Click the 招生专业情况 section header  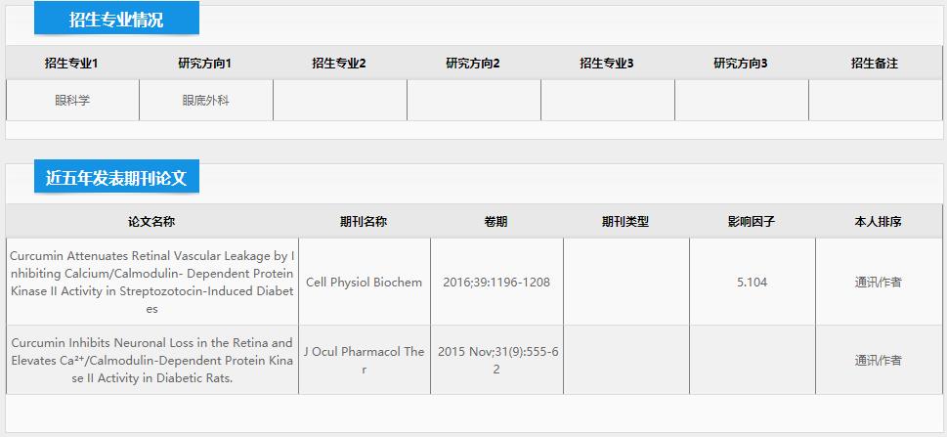(x=116, y=19)
